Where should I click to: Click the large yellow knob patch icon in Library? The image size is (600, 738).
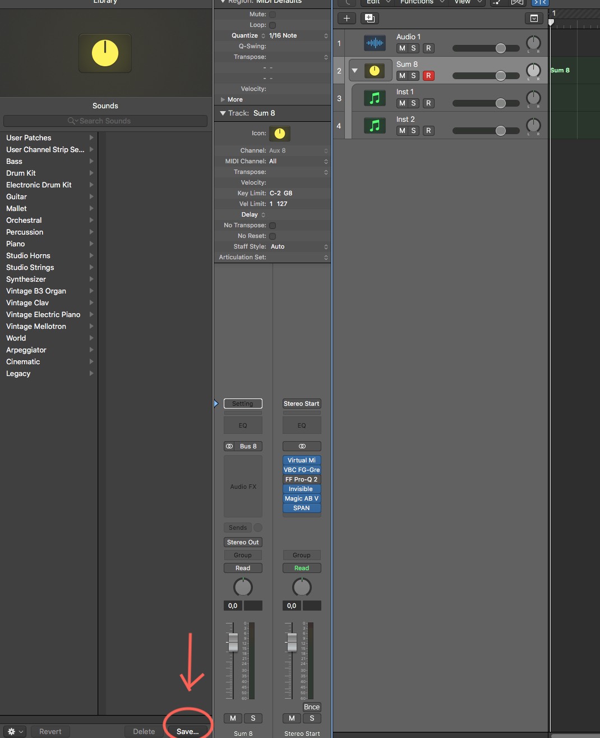tap(105, 53)
